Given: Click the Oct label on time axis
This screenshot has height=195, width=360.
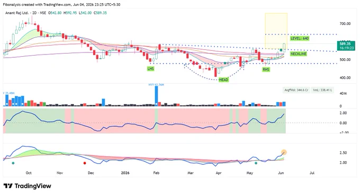Looking at the screenshot, I should 29,173.
